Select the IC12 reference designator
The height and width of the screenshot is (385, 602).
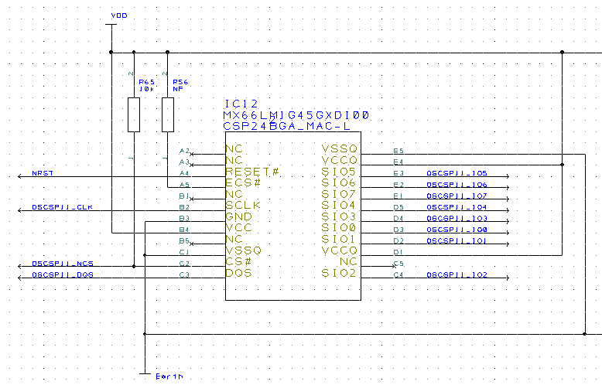pos(241,104)
